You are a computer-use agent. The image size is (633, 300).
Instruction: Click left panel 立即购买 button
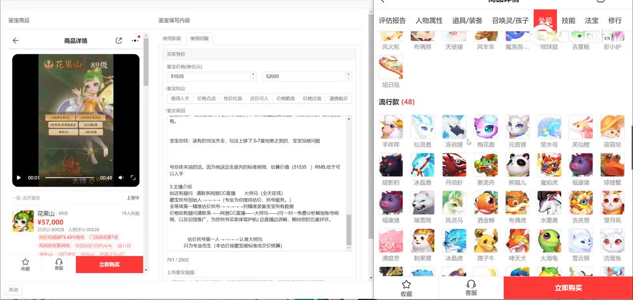pyautogui.click(x=109, y=264)
